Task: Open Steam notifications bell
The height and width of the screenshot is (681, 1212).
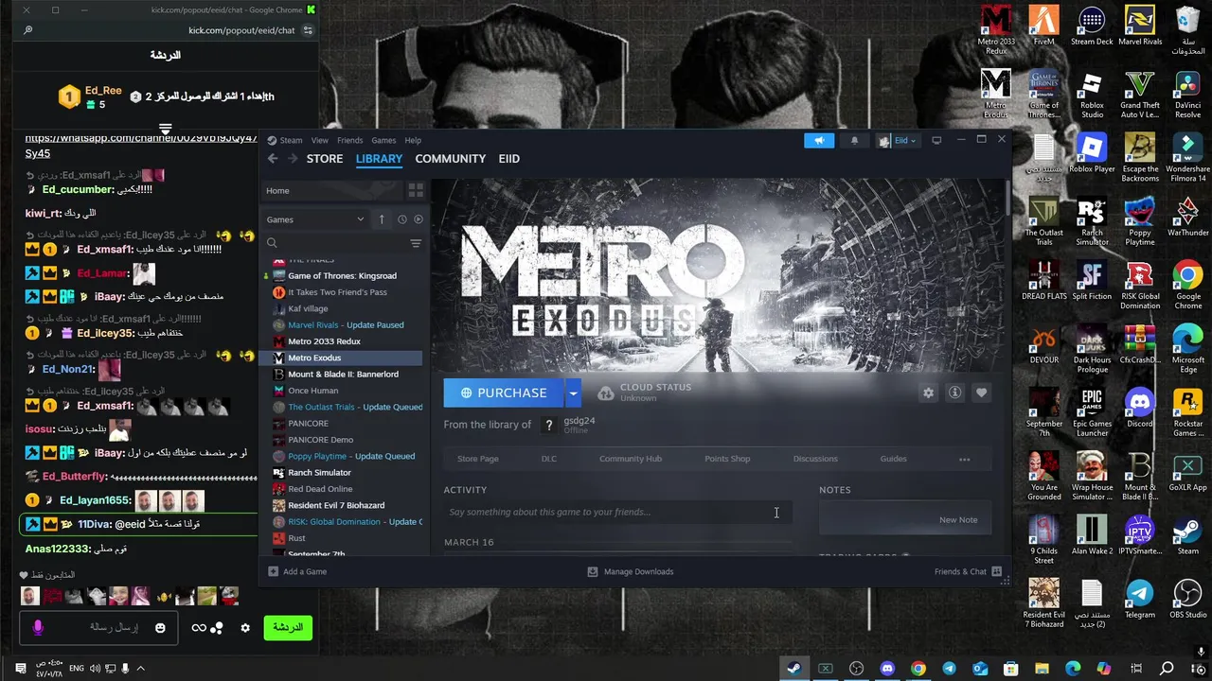Action: coord(854,140)
